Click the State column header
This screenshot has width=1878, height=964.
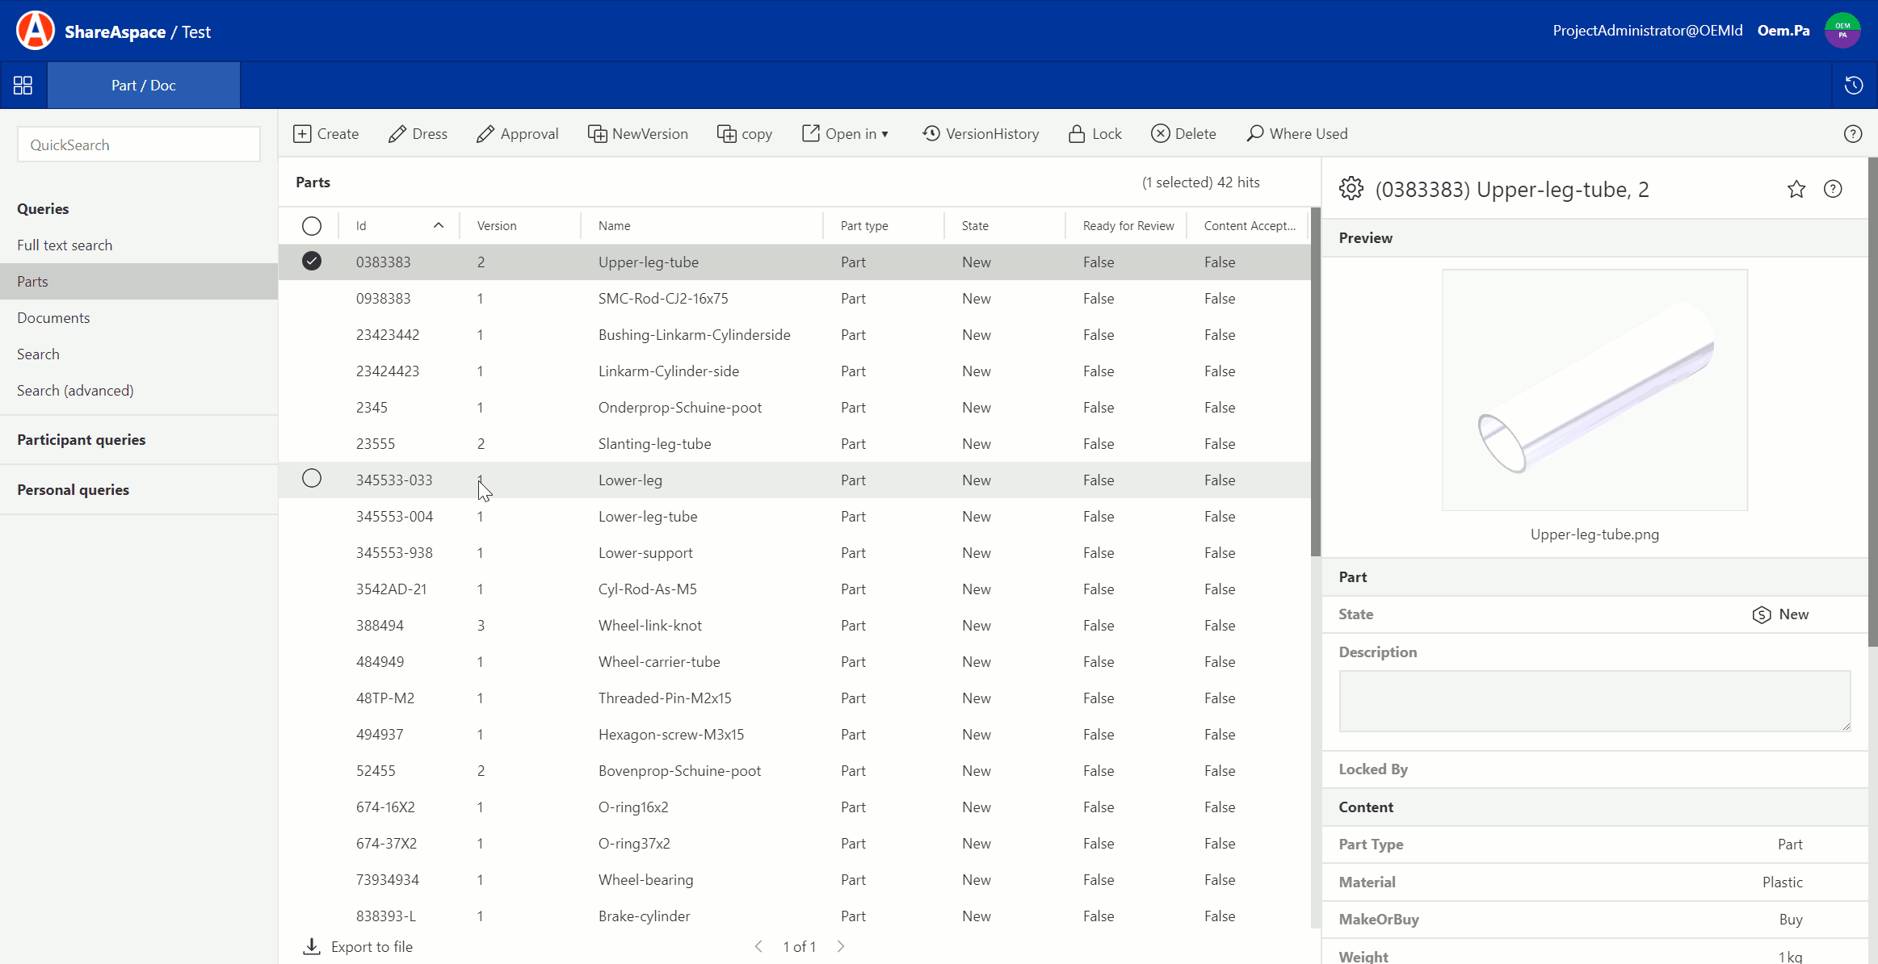(975, 226)
